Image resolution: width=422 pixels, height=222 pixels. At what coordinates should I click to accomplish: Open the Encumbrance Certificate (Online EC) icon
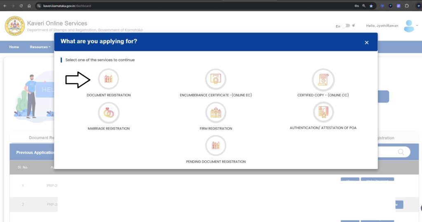pyautogui.click(x=216, y=79)
